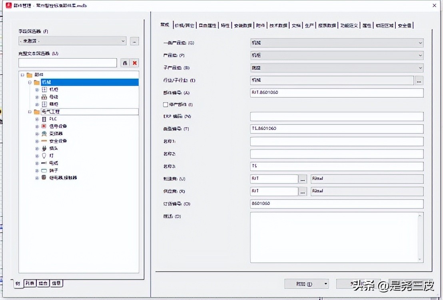Expand the PLC tree node
443x300 pixels.
pos(37,119)
